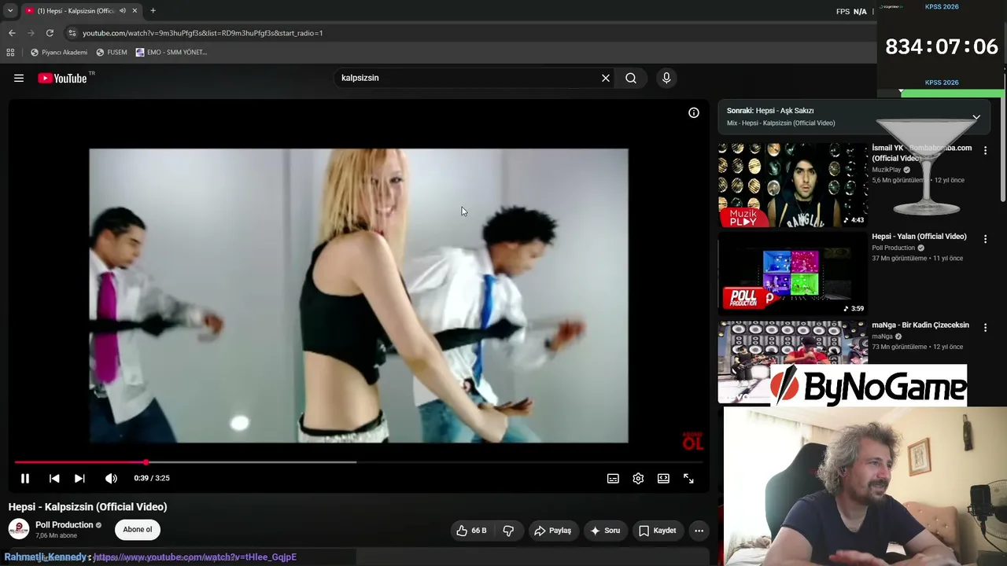The height and width of the screenshot is (566, 1007).
Task: Toggle subtitles on the video player
Action: [x=613, y=478]
